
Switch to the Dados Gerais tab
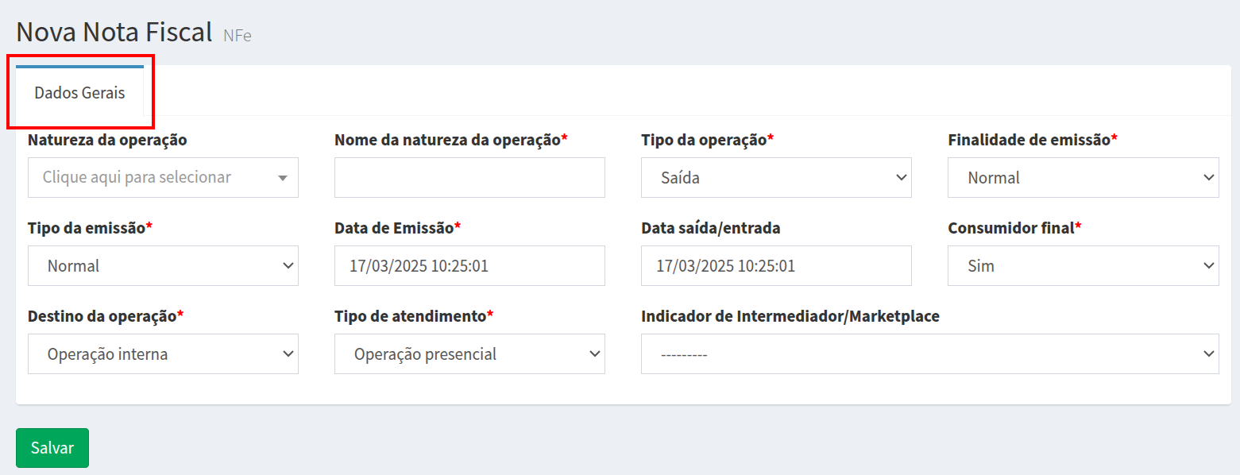[79, 93]
